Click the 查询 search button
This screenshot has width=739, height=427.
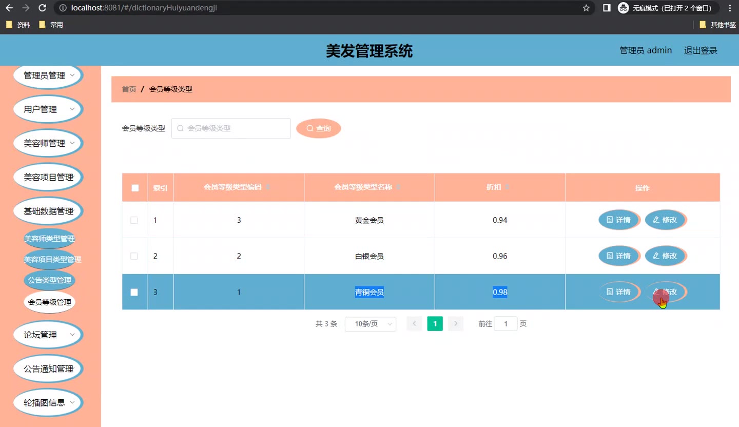[x=319, y=128]
